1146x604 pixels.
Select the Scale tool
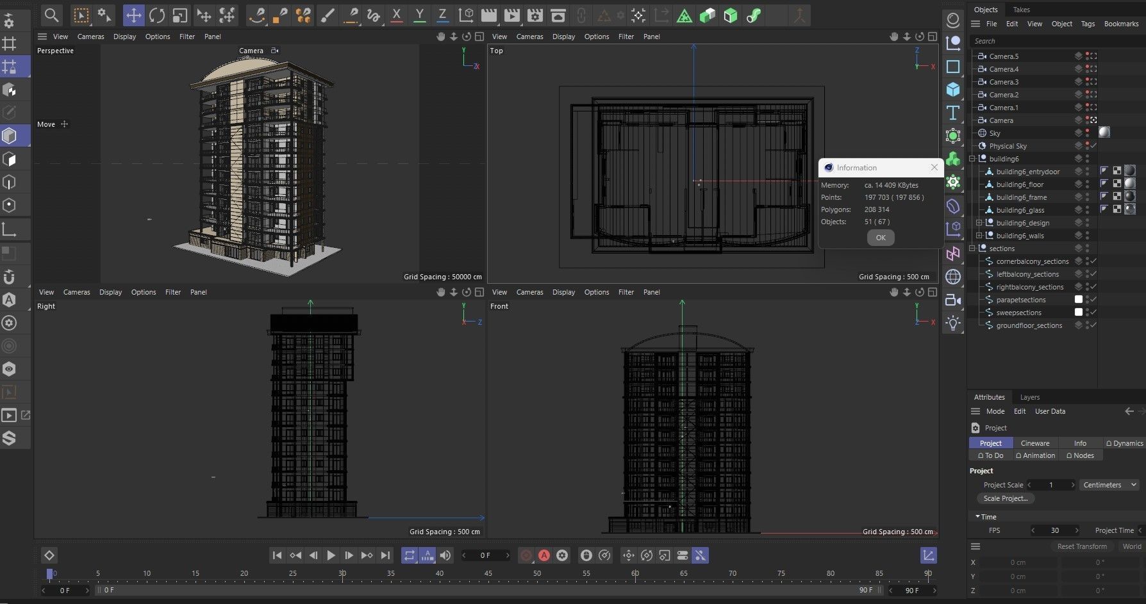click(x=180, y=15)
